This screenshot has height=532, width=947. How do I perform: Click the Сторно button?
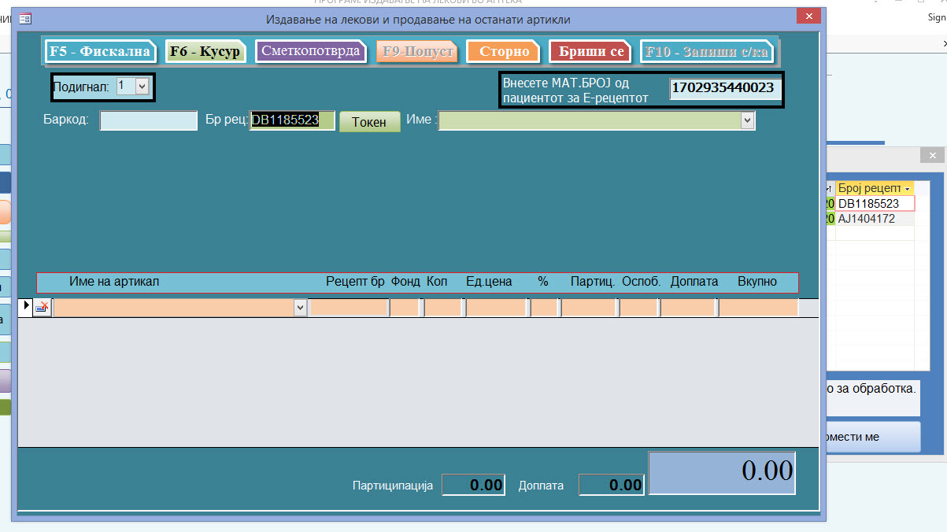[503, 51]
